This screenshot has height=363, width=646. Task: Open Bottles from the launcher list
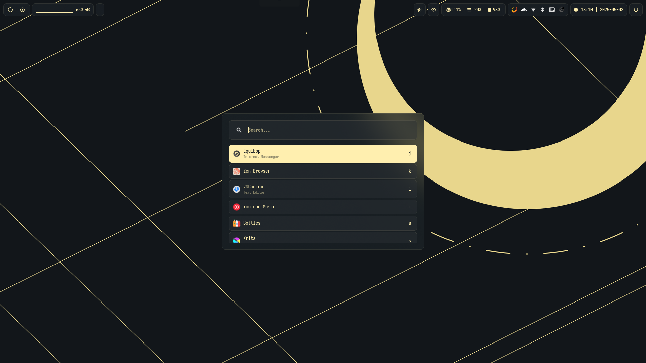click(323, 223)
